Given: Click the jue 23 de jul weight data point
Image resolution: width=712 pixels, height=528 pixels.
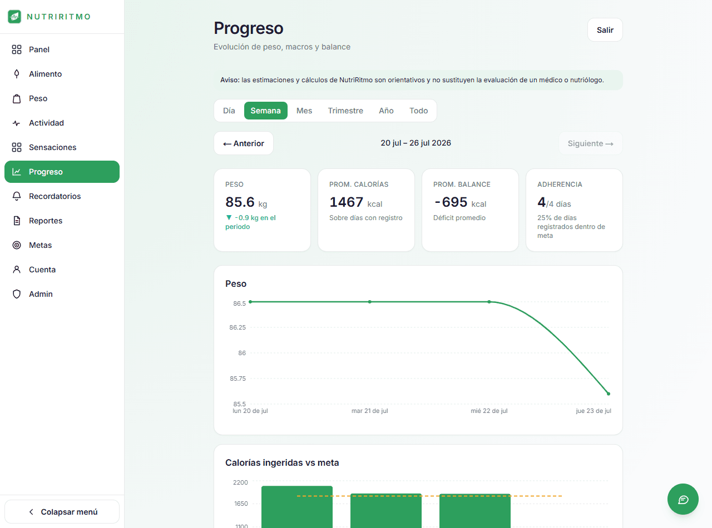Looking at the screenshot, I should pyautogui.click(x=609, y=393).
